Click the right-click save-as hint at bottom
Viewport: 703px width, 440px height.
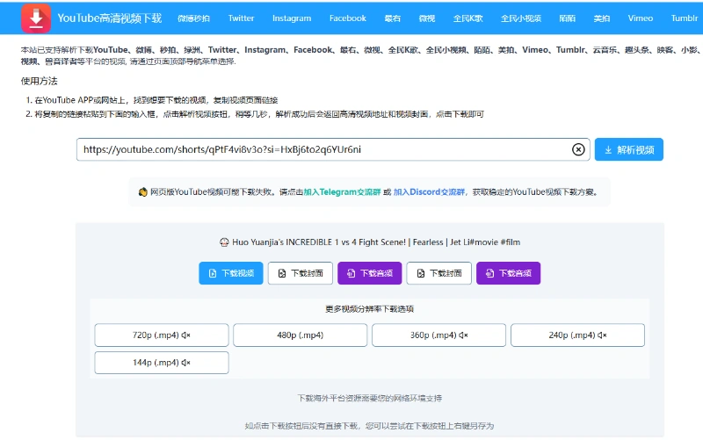(369, 426)
